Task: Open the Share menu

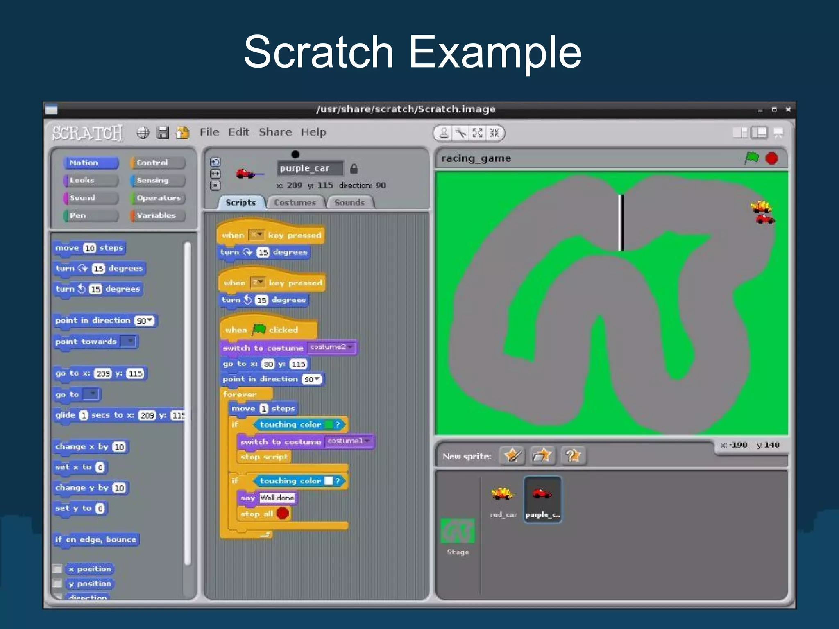Action: tap(275, 132)
